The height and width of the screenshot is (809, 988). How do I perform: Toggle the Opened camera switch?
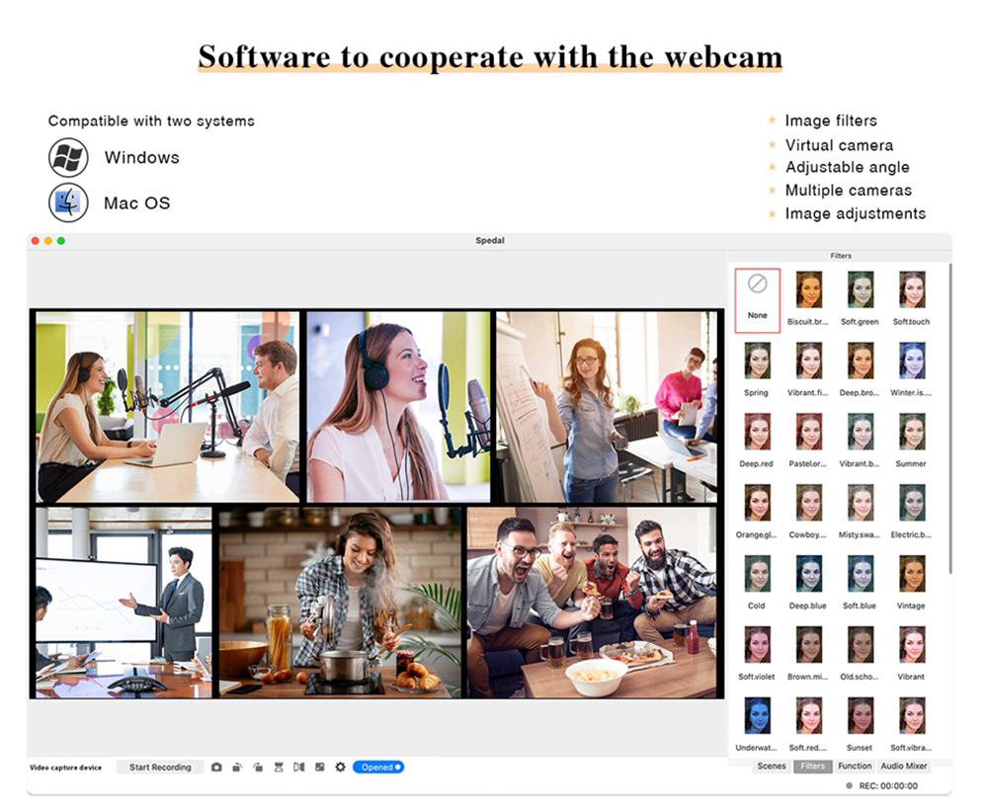tap(378, 768)
